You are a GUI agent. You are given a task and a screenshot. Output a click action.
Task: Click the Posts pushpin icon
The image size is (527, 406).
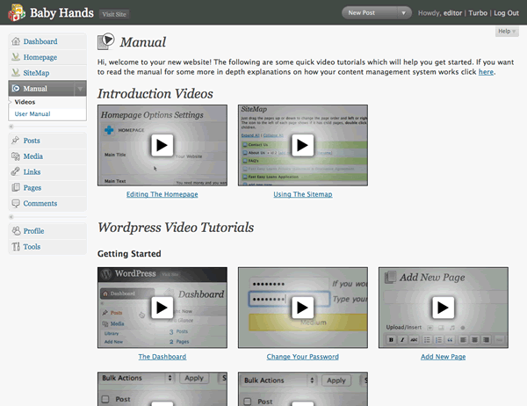click(x=16, y=141)
